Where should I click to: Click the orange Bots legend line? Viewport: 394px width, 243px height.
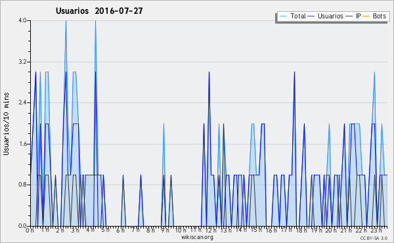coord(366,16)
